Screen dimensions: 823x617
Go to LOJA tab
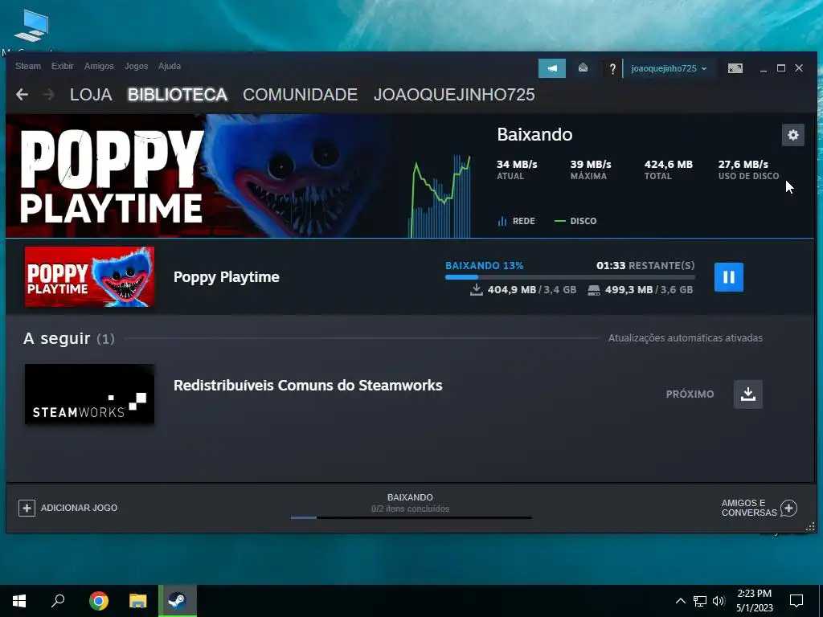click(x=91, y=95)
